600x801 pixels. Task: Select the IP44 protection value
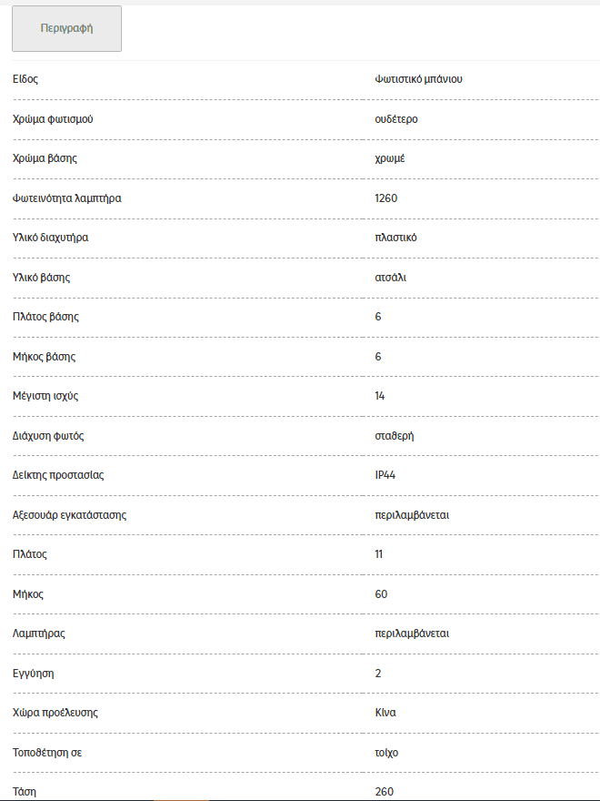pyautogui.click(x=385, y=475)
